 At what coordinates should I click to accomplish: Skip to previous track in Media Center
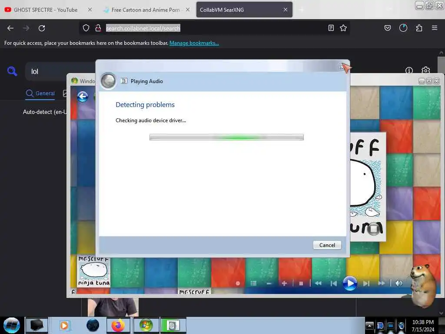[x=334, y=284]
